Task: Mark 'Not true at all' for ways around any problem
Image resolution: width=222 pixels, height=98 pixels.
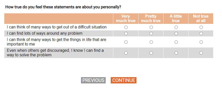Action: (201, 34)
